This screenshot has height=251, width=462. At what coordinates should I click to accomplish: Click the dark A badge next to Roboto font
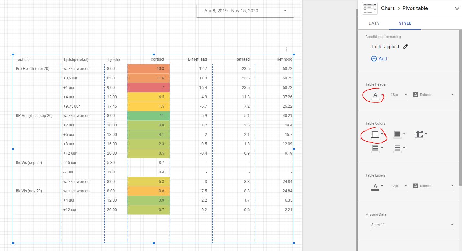(415, 94)
